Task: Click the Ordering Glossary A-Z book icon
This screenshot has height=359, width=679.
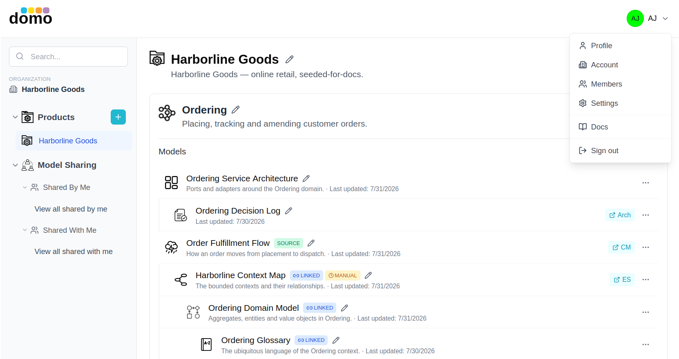Action: 206,344
